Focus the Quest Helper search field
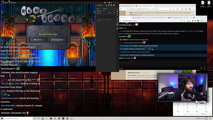 click(106, 16)
